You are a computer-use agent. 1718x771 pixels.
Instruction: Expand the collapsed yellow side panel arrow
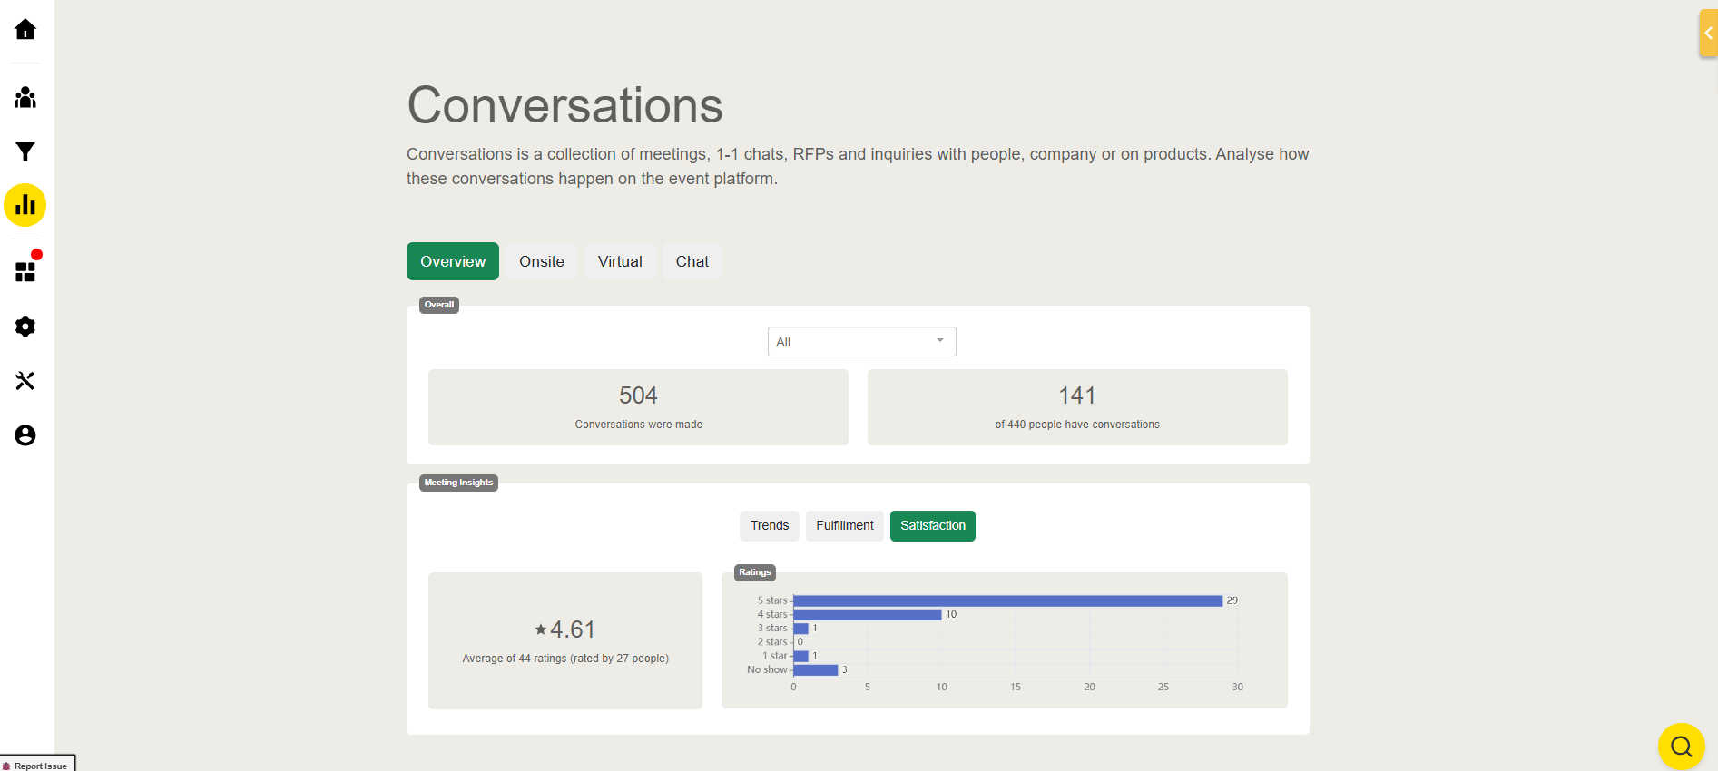[1708, 34]
